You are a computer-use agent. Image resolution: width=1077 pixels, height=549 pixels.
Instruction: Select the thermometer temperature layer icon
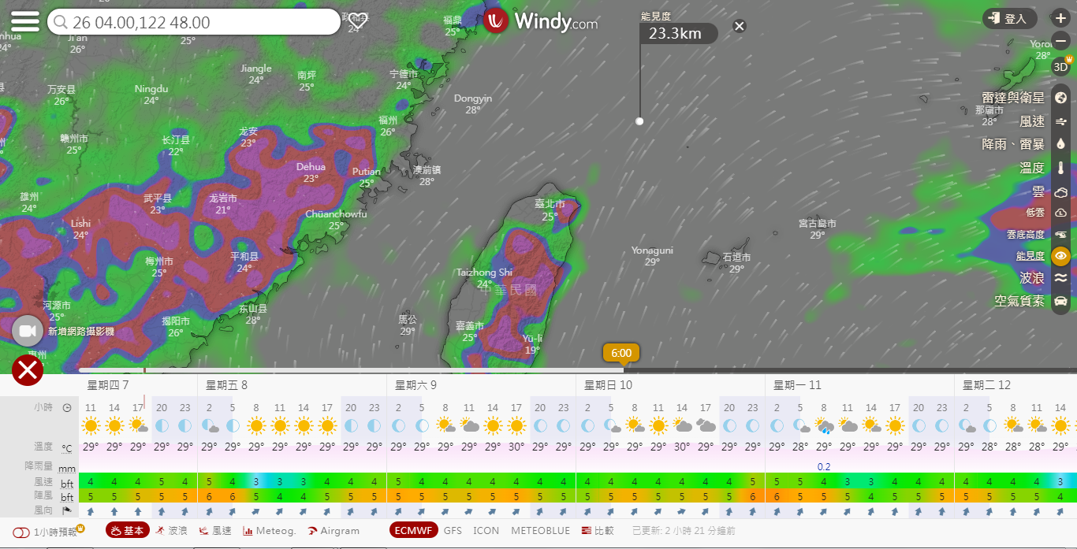1060,168
